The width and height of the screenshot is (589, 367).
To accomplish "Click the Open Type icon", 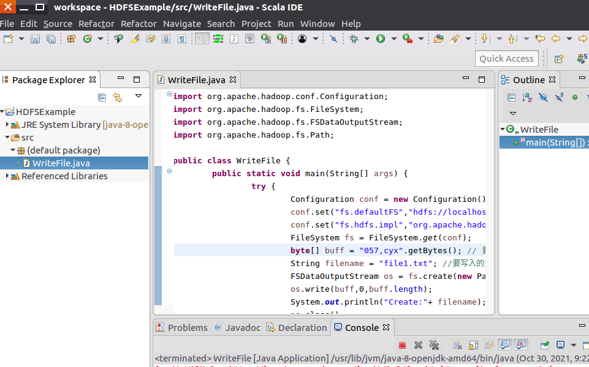I will click(x=119, y=39).
